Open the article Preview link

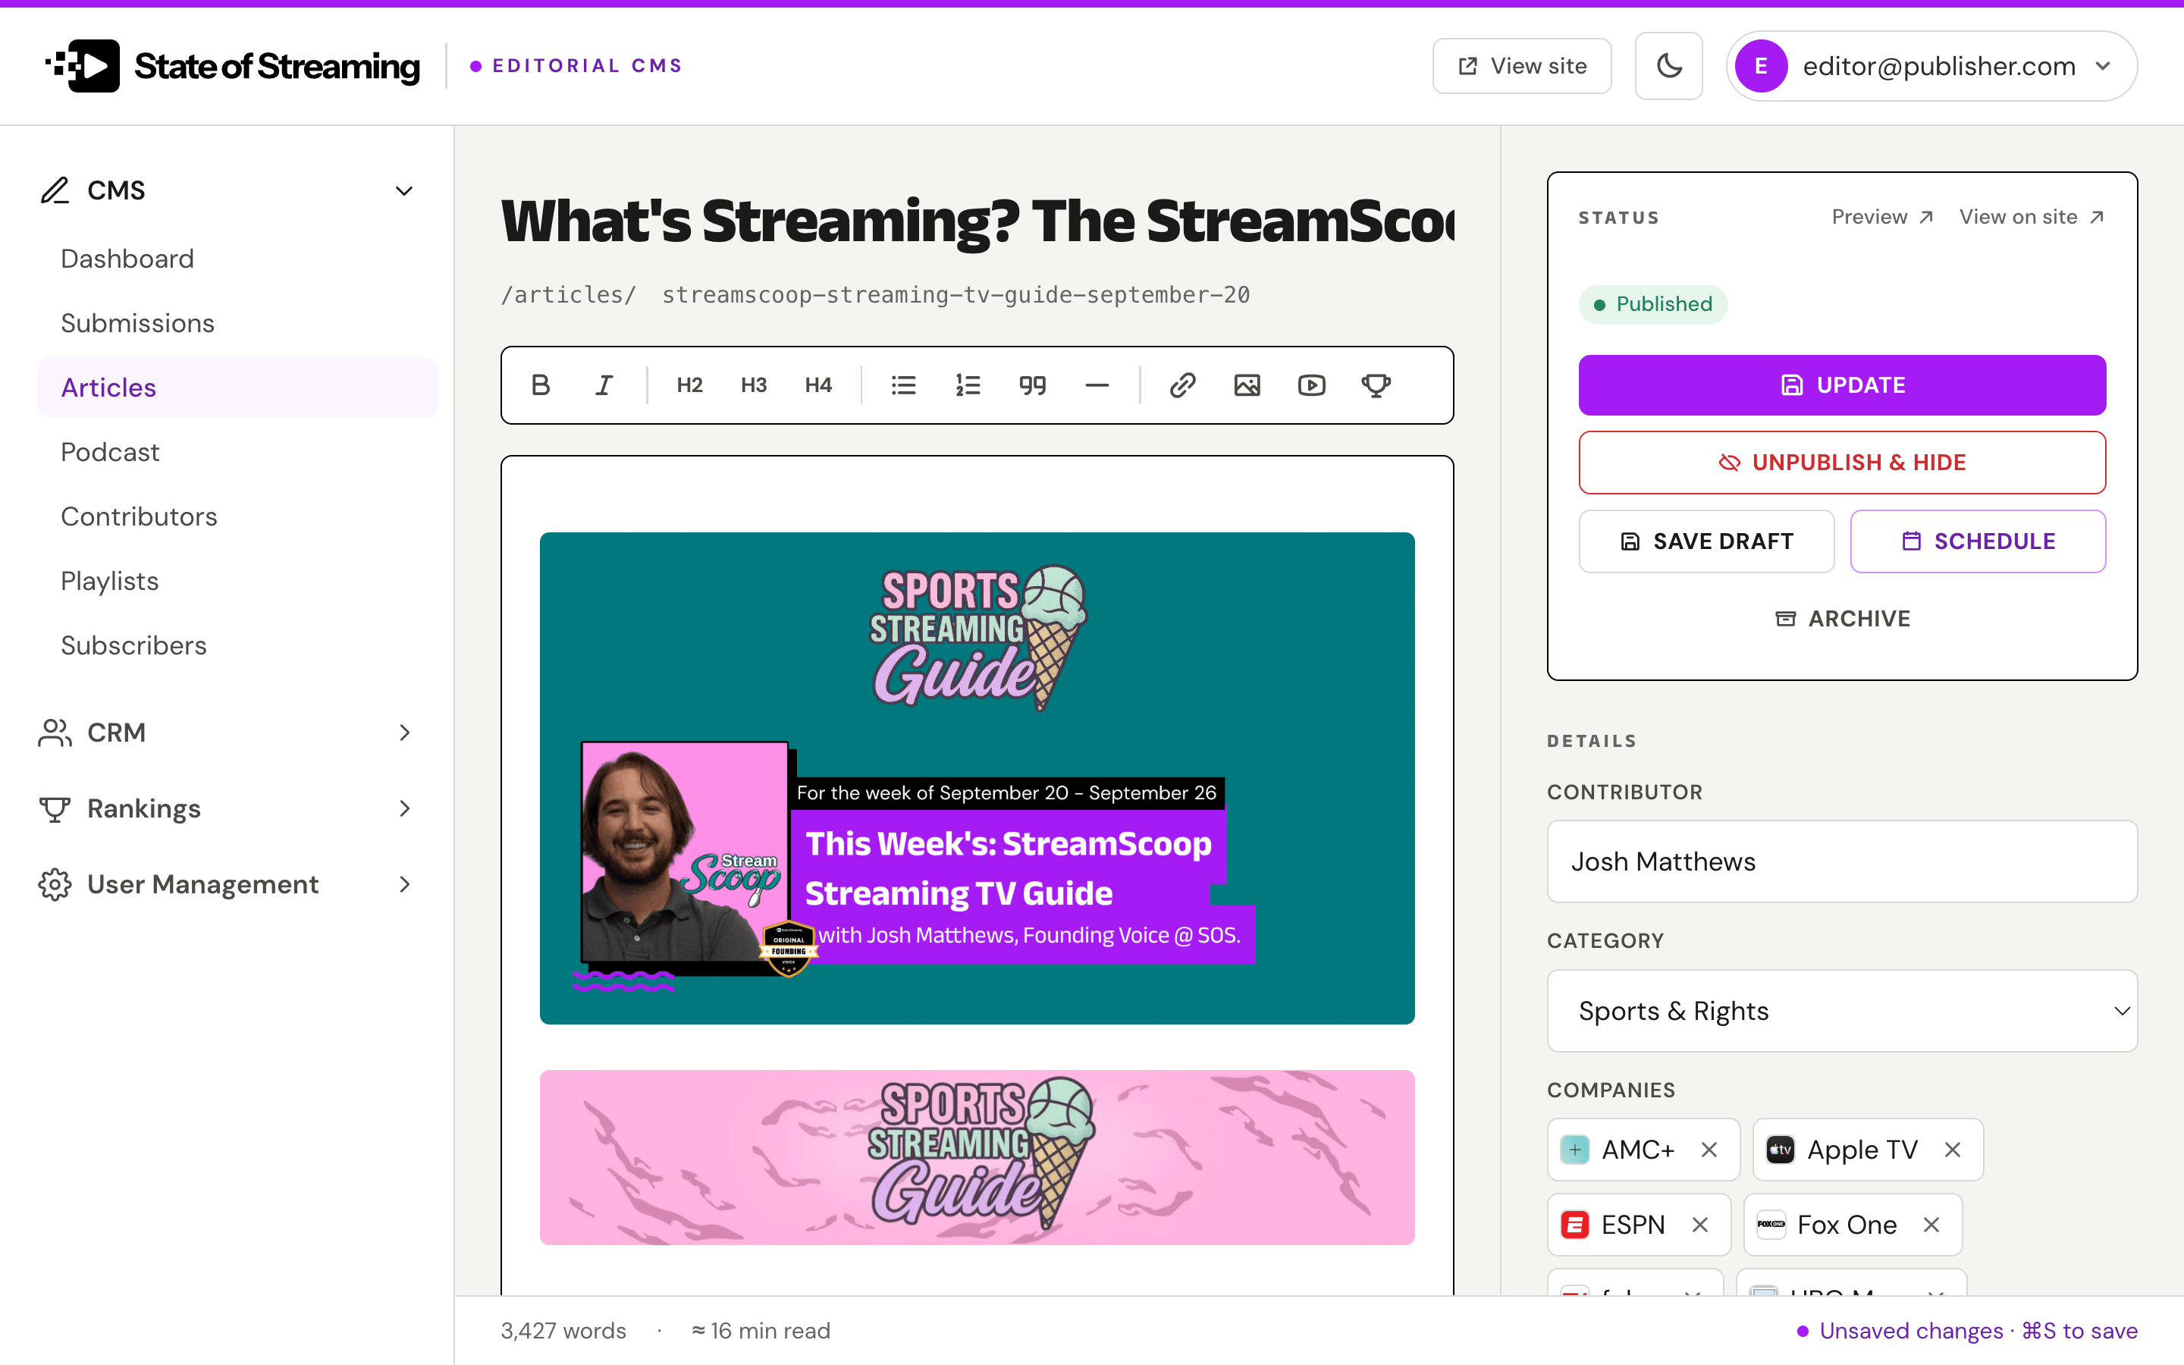[1883, 217]
